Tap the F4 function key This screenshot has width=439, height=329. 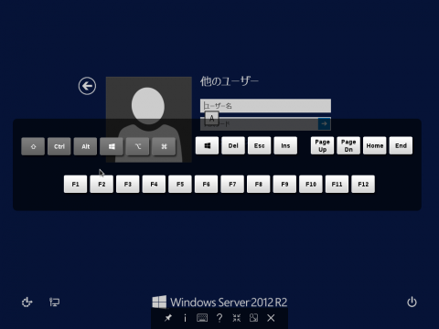(x=154, y=184)
